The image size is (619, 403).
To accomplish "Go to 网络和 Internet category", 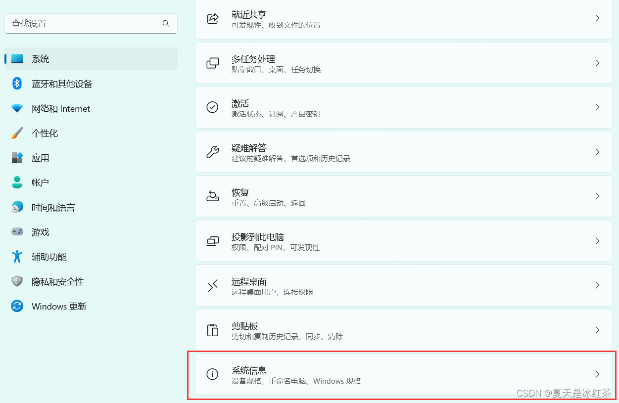I will coord(91,108).
